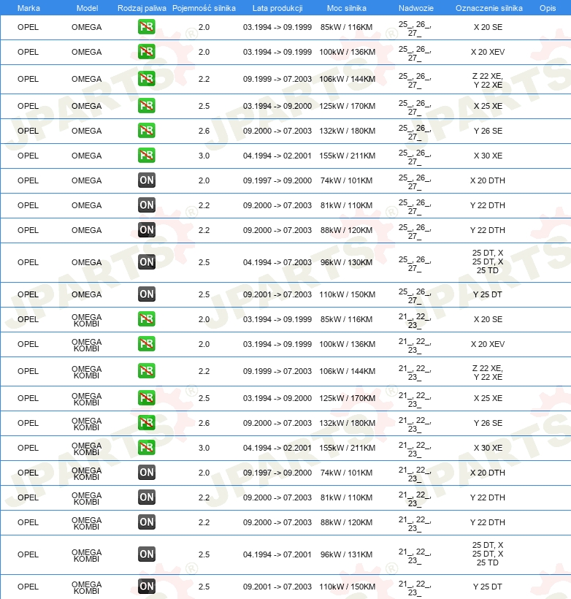Image resolution: width=571 pixels, height=599 pixels.
Task: Click power value 96kW / 130KM
Action: click(346, 262)
